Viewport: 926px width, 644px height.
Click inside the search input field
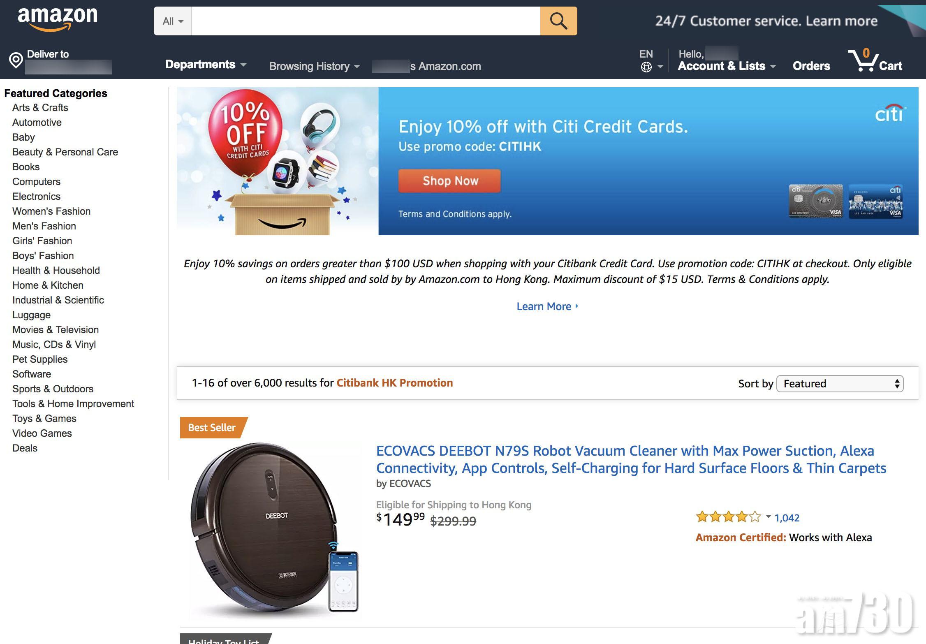pos(366,21)
